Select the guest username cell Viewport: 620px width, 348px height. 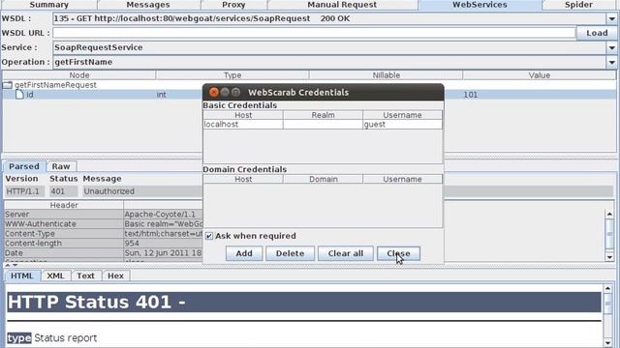click(402, 125)
